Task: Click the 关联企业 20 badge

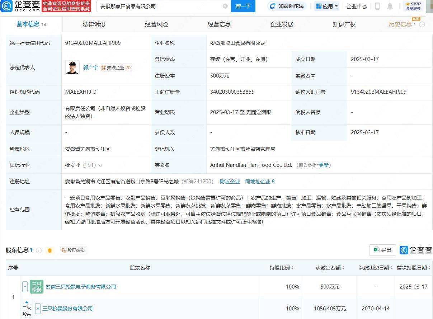Action: pyautogui.click(x=116, y=67)
